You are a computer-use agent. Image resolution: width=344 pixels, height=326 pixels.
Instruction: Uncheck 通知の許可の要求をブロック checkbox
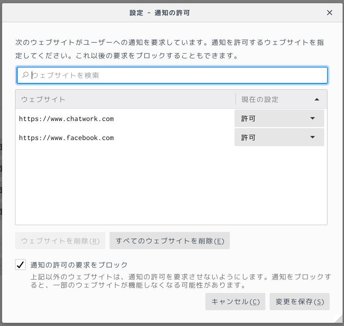tap(20, 265)
